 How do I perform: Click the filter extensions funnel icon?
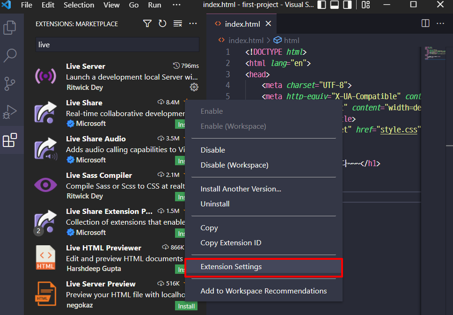click(x=147, y=24)
